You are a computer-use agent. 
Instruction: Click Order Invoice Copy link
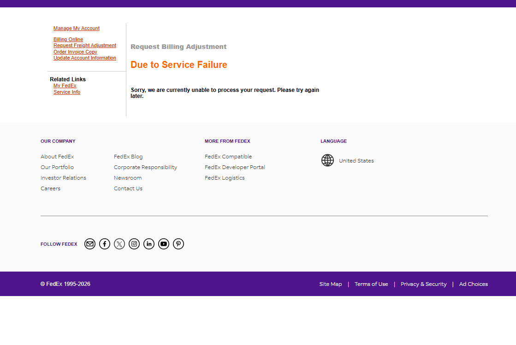75,52
